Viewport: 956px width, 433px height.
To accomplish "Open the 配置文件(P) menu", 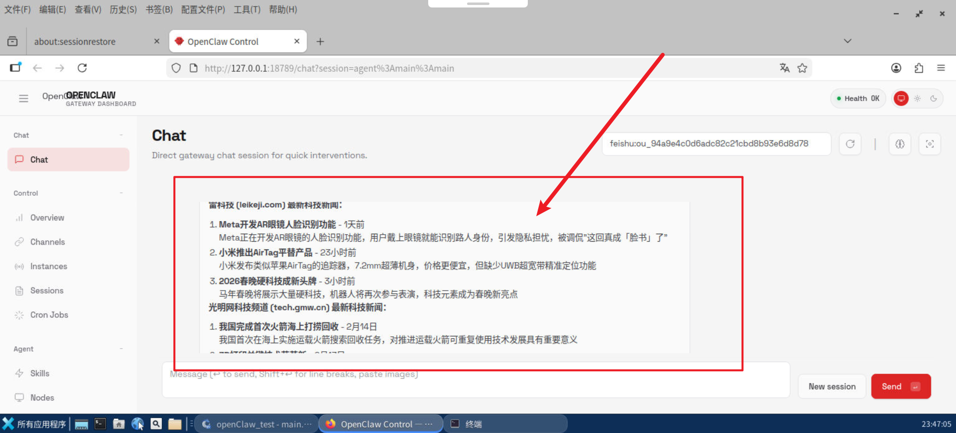I will [203, 9].
